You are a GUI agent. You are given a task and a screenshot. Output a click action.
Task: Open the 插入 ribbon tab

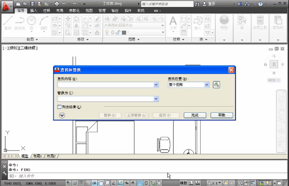pyautogui.click(x=34, y=11)
